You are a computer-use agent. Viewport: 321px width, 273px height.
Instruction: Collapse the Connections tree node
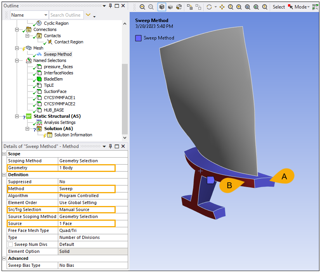[17, 29]
